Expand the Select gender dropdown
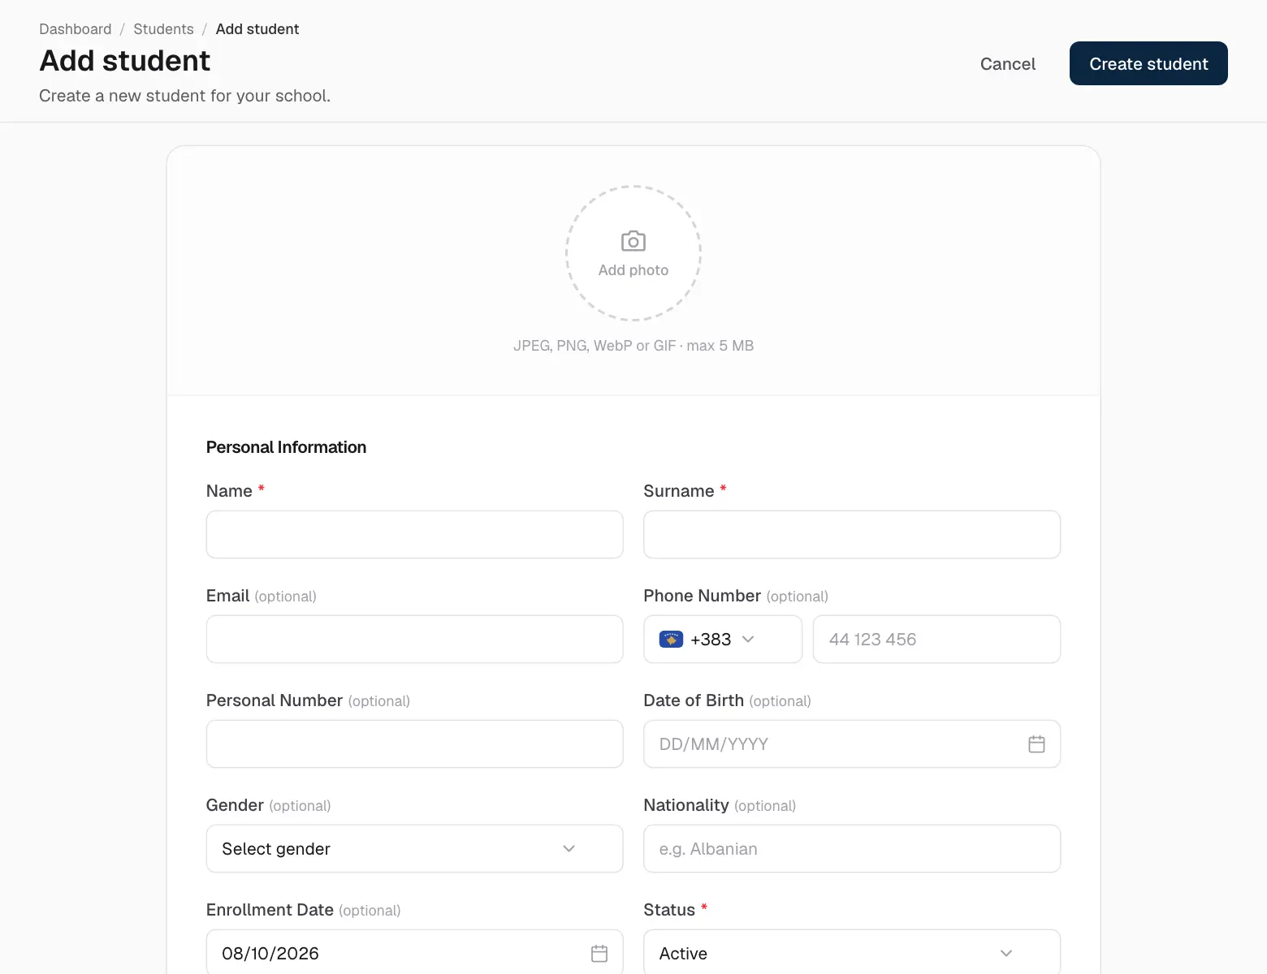Screen dimensions: 1267x974 tap(414, 849)
